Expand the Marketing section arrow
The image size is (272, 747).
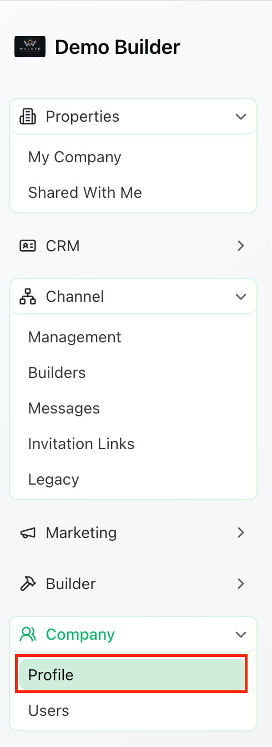pyautogui.click(x=241, y=532)
